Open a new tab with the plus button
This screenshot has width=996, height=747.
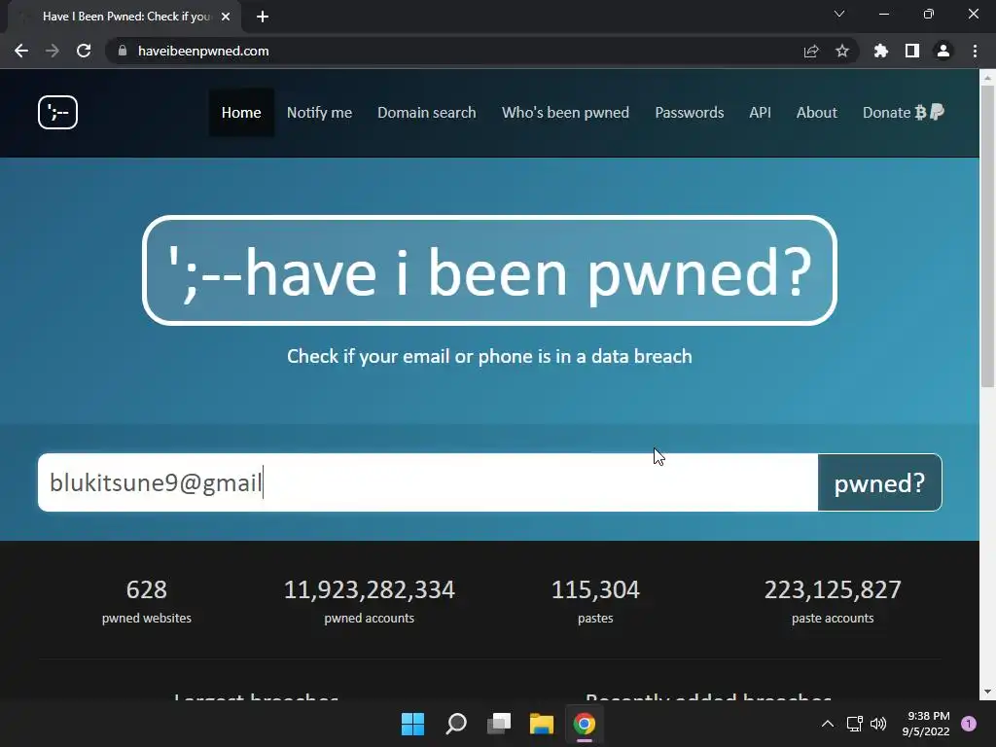click(x=263, y=17)
